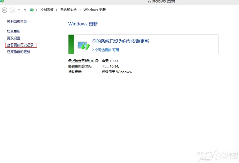Image resolution: width=239 pixels, height=163 pixels.
Task: Click the Windows Update icon in the title bar
Action: pyautogui.click(x=2, y=2)
